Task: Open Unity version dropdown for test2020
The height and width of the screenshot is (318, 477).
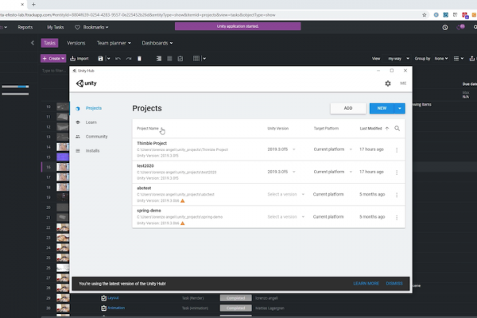Action: coord(281,172)
